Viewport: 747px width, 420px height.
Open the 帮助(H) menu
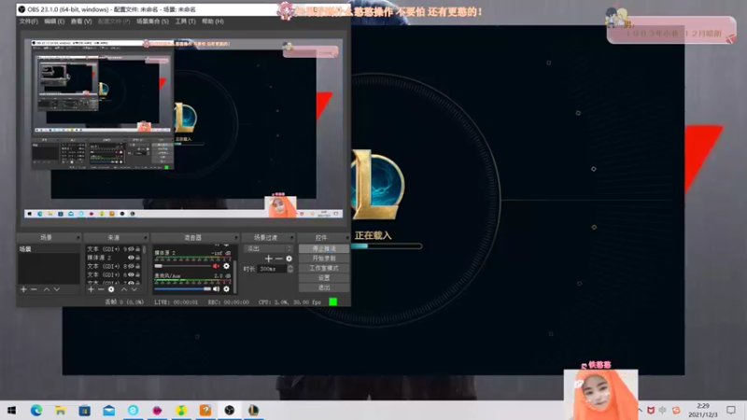(213, 21)
